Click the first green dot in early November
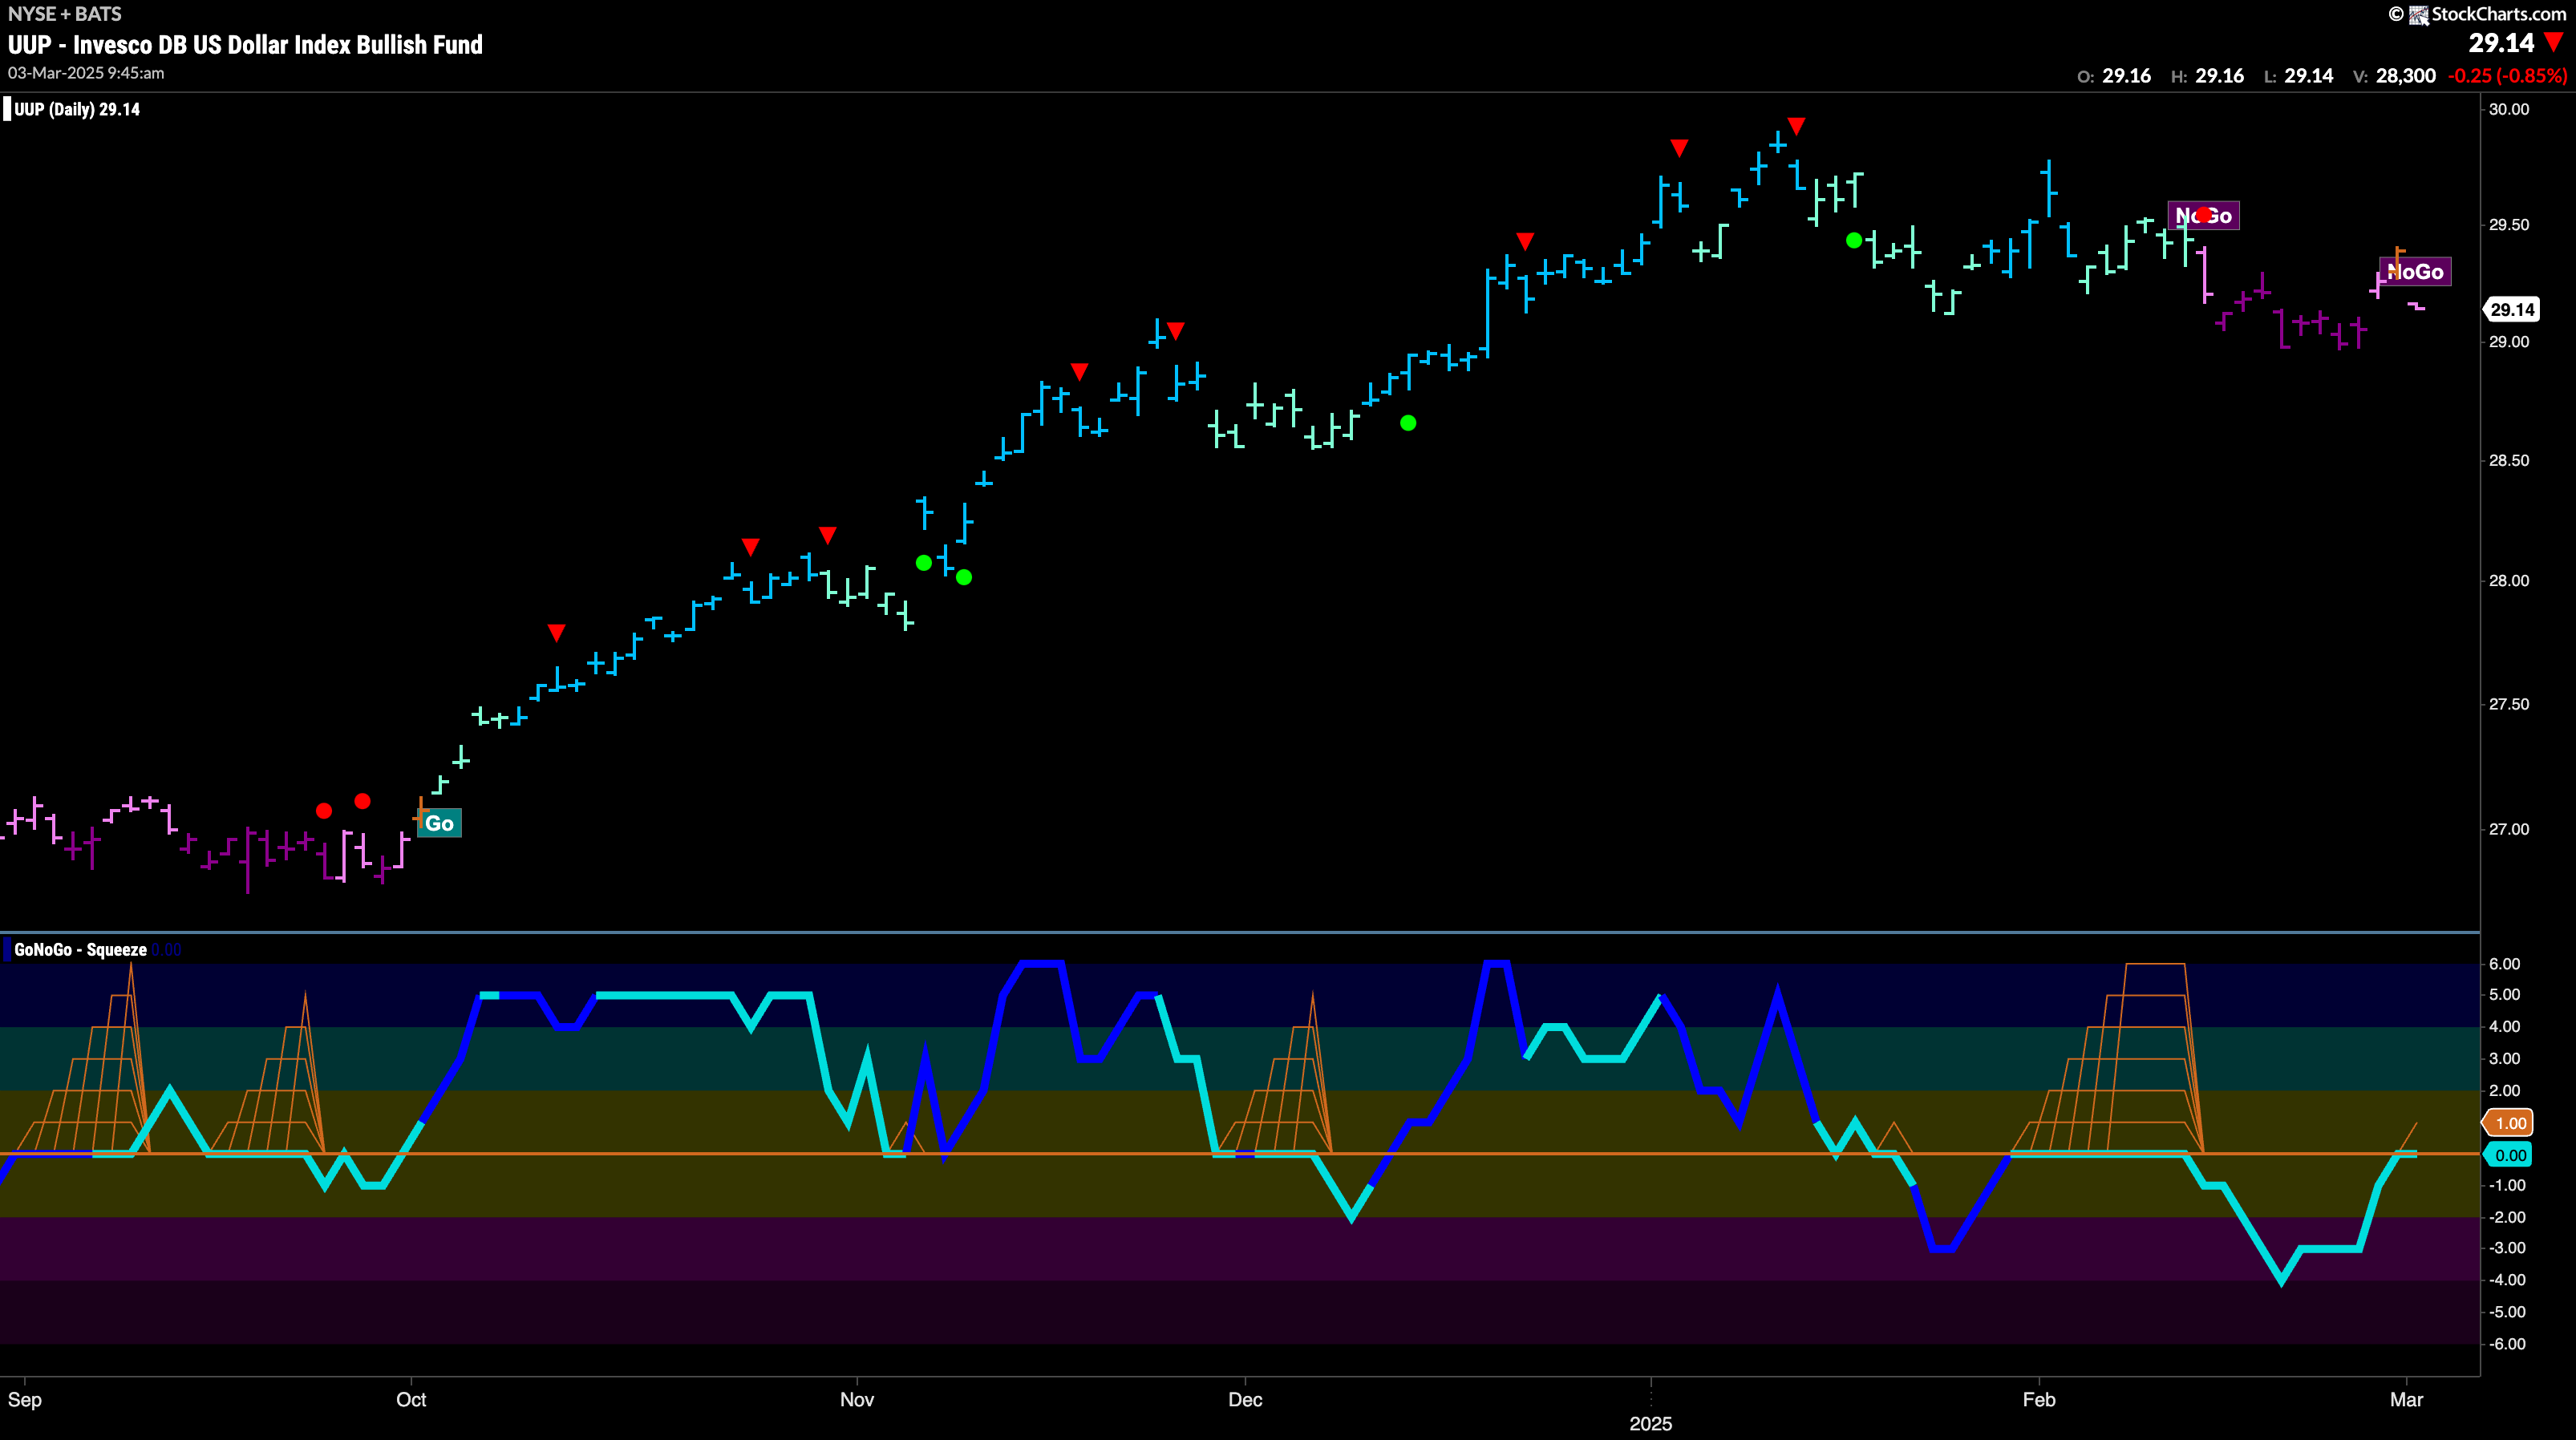This screenshot has height=1440, width=2576. [924, 563]
